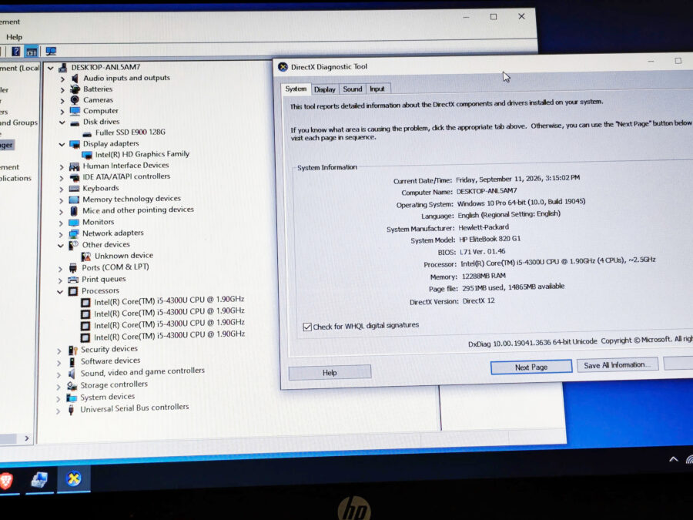Click the left pane scroll right arrow
This screenshot has width=693, height=520.
click(x=27, y=438)
